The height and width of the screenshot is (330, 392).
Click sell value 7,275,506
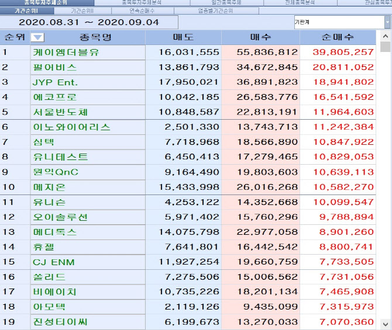click(x=192, y=277)
